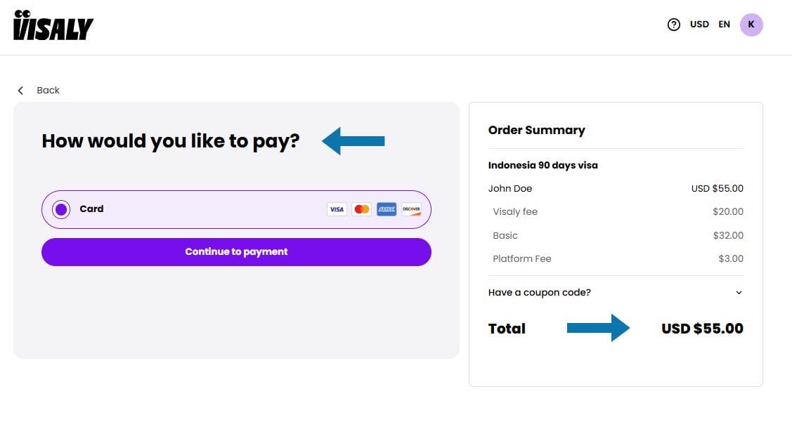This screenshot has height=422, width=792.
Task: Click the Order Summary heading
Action: [x=536, y=130]
